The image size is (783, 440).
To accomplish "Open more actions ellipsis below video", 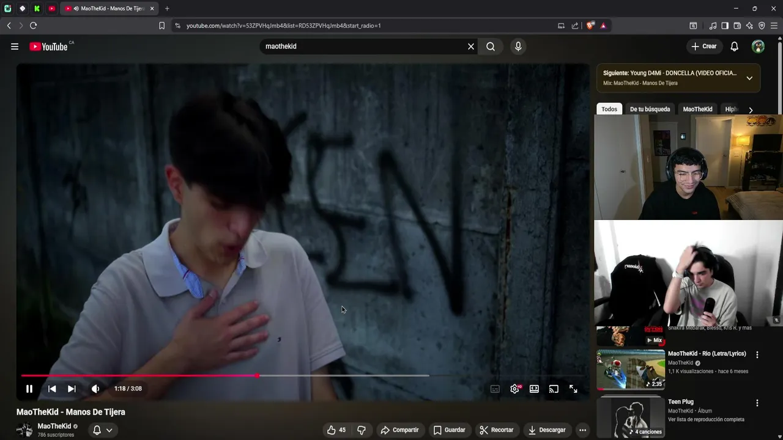I will click(x=582, y=430).
